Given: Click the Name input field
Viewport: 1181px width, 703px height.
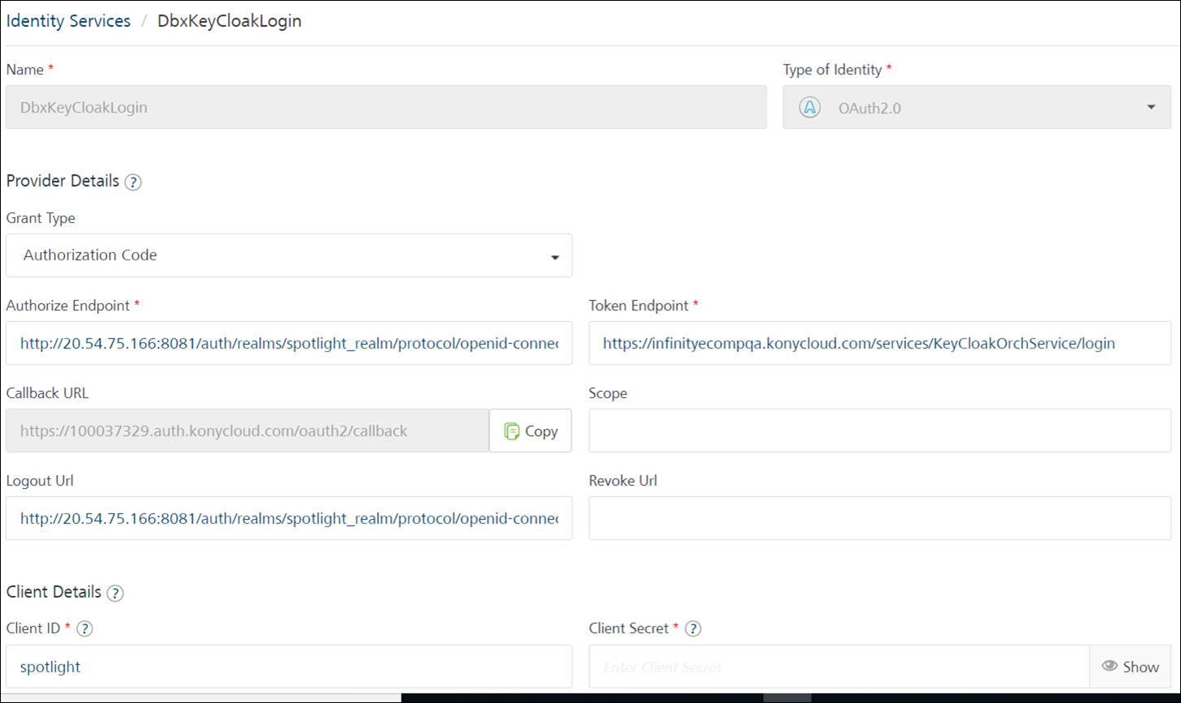Looking at the screenshot, I should [386, 107].
